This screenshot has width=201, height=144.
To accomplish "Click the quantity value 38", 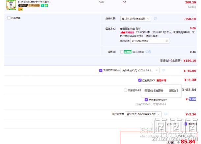I will coord(125,2).
